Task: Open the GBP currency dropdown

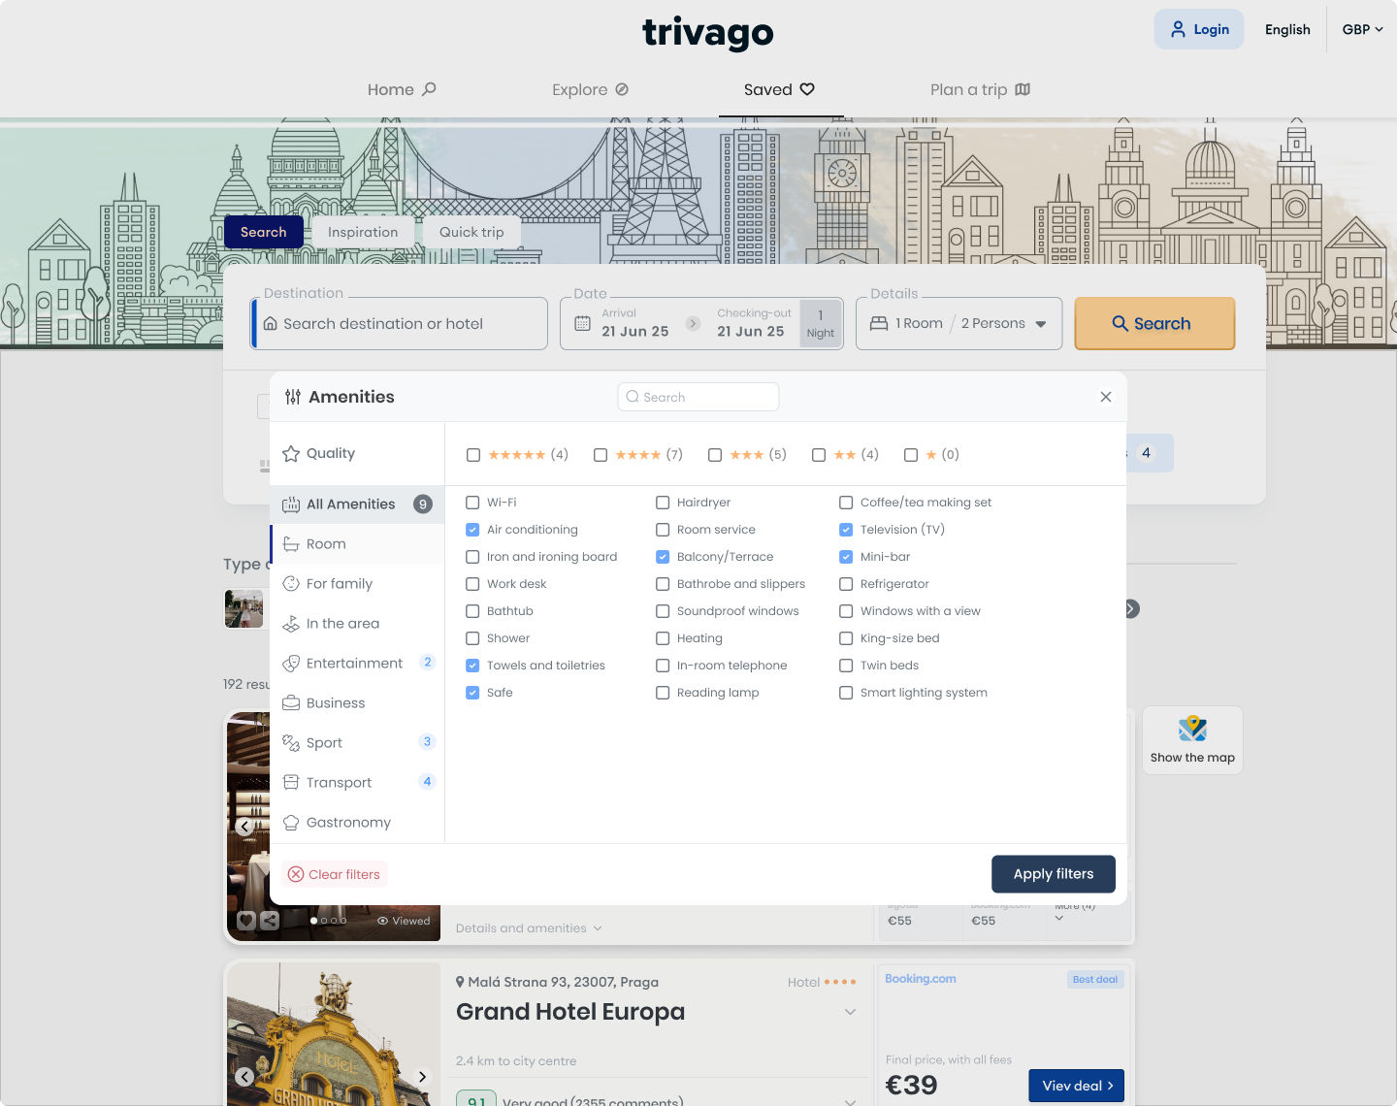Action: [1362, 29]
